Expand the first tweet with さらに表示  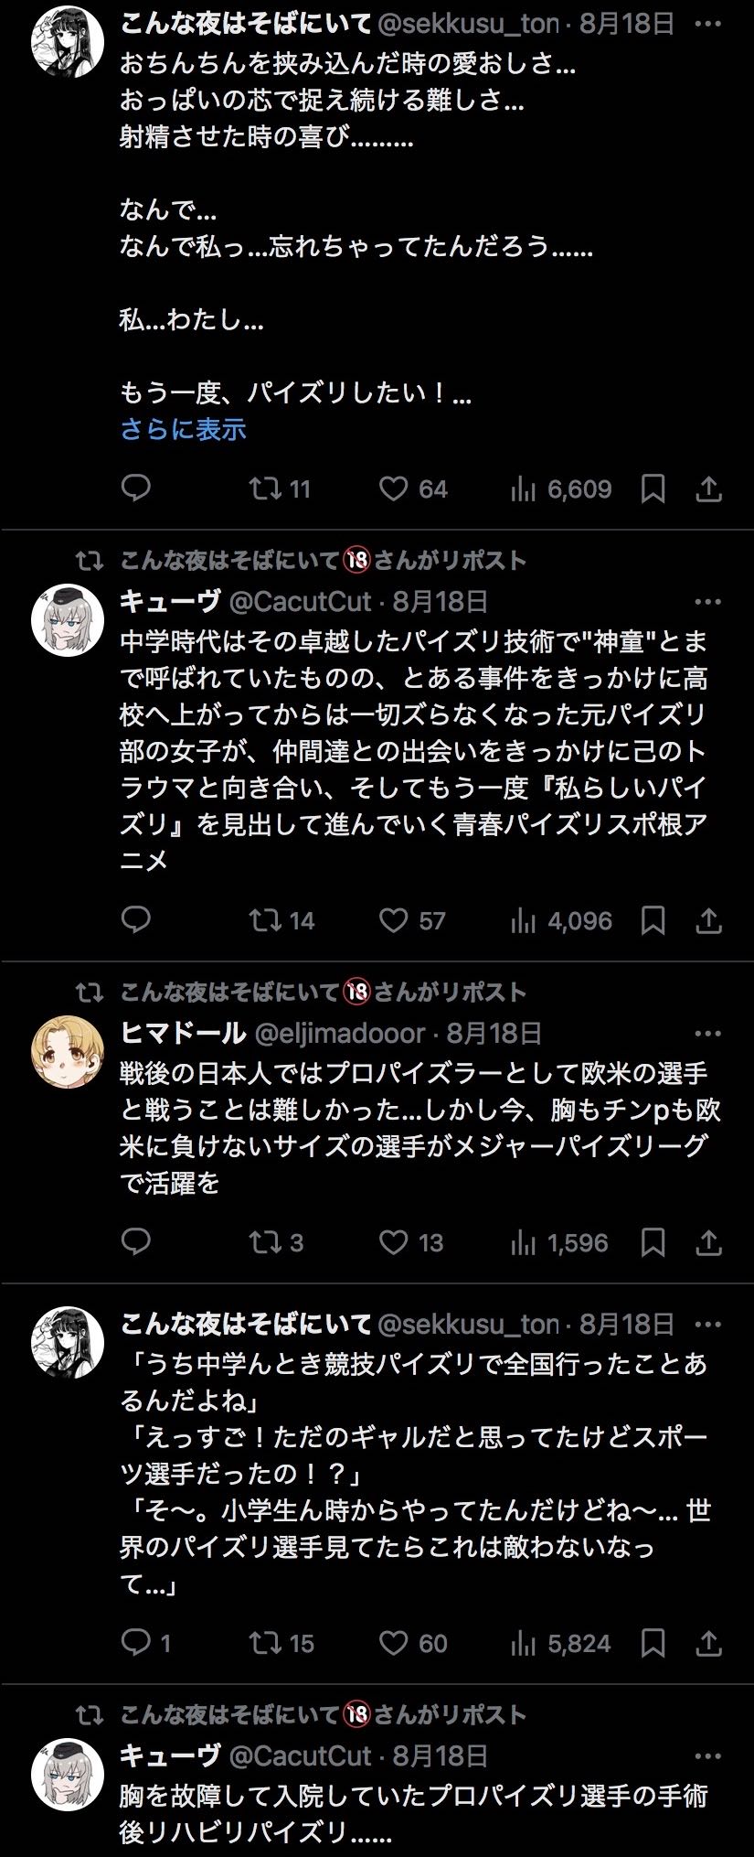point(184,429)
